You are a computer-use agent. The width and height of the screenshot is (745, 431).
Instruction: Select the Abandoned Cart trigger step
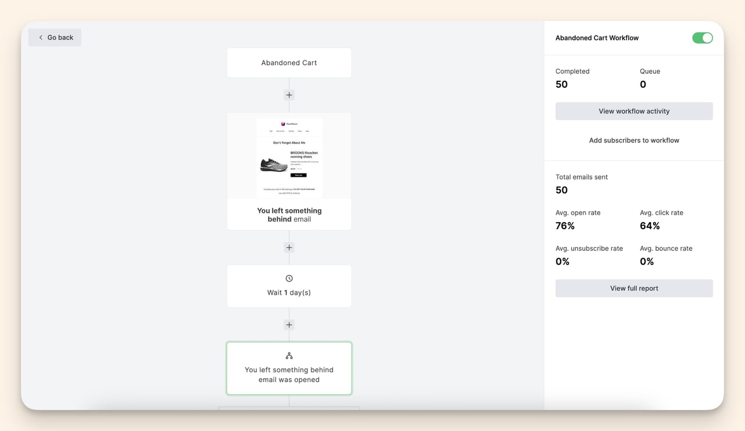pos(289,63)
